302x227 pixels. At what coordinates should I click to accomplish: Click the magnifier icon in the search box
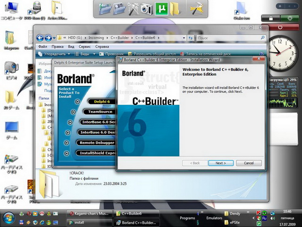[x=263, y=38]
